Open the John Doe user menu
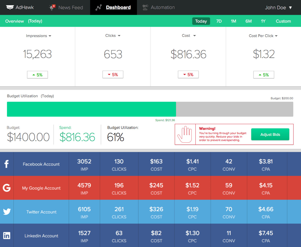Image resolution: width=301 pixels, height=247 pixels. 278,8
